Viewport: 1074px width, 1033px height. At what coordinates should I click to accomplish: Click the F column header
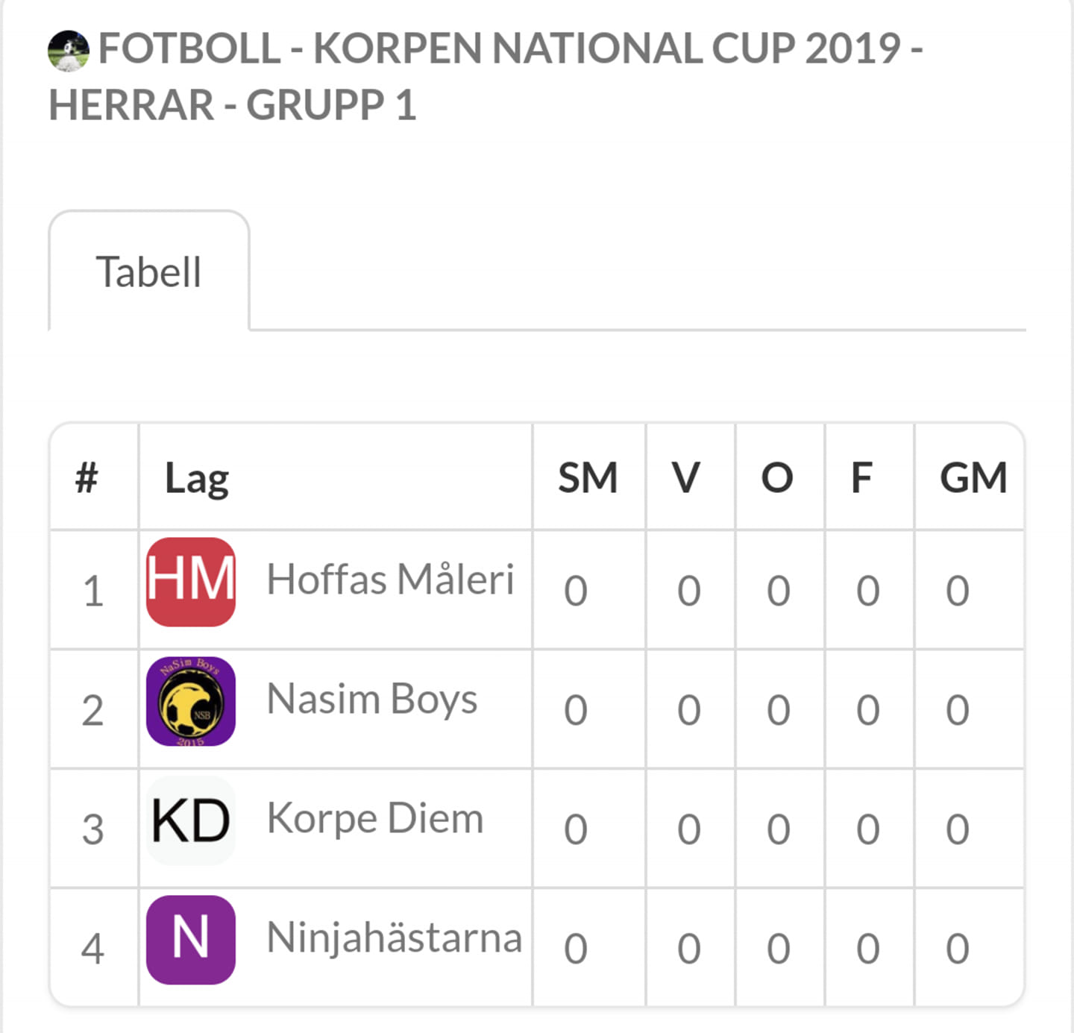pyautogui.click(x=862, y=477)
